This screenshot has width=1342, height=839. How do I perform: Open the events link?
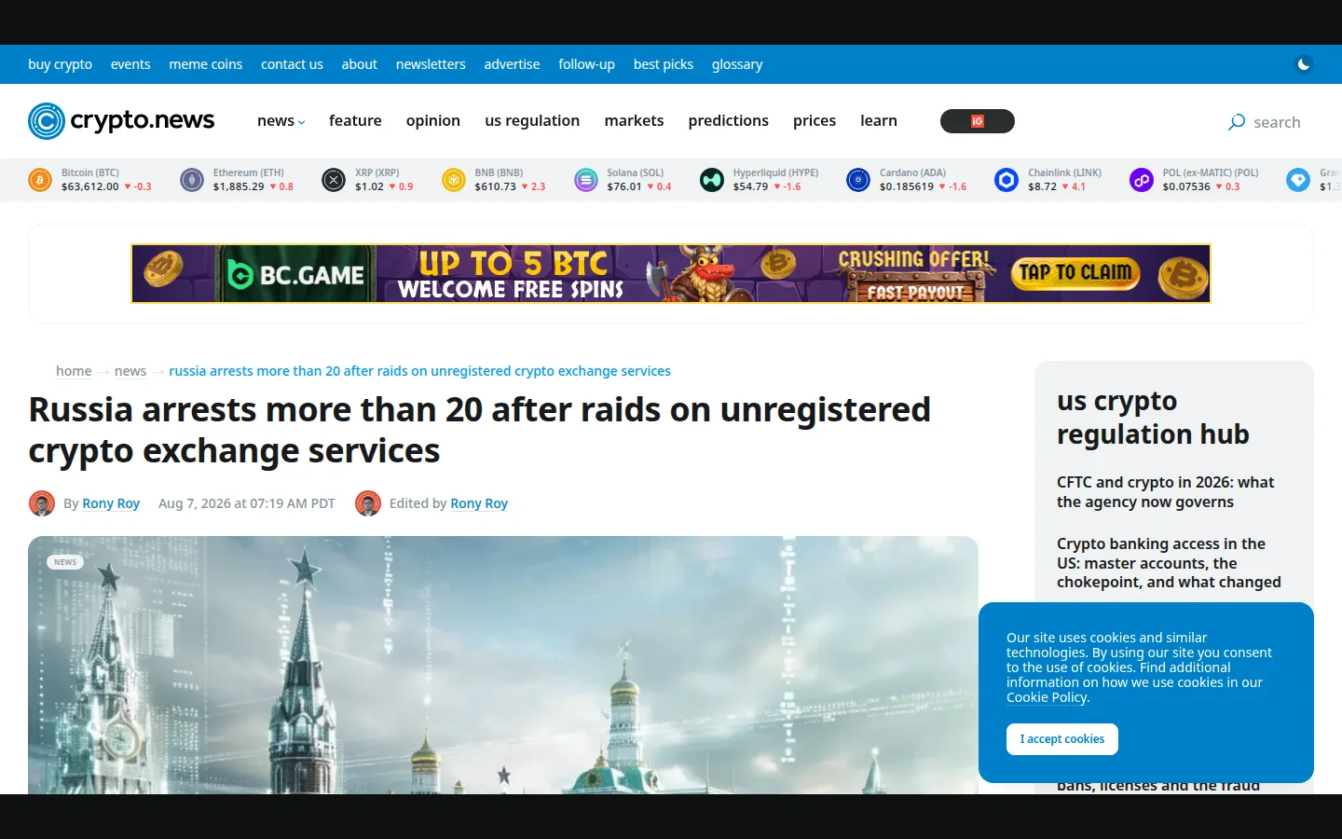click(130, 64)
